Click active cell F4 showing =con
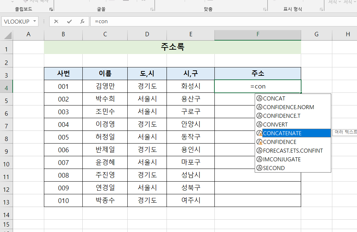 pyautogui.click(x=258, y=86)
